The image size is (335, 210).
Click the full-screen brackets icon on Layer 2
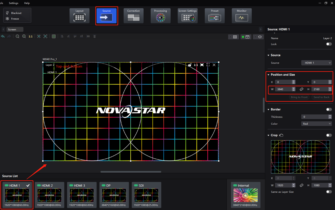tap(208, 65)
